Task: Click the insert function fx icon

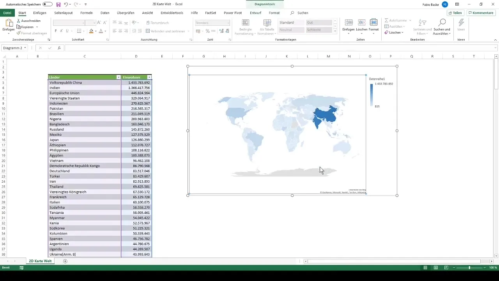Action: pyautogui.click(x=59, y=48)
